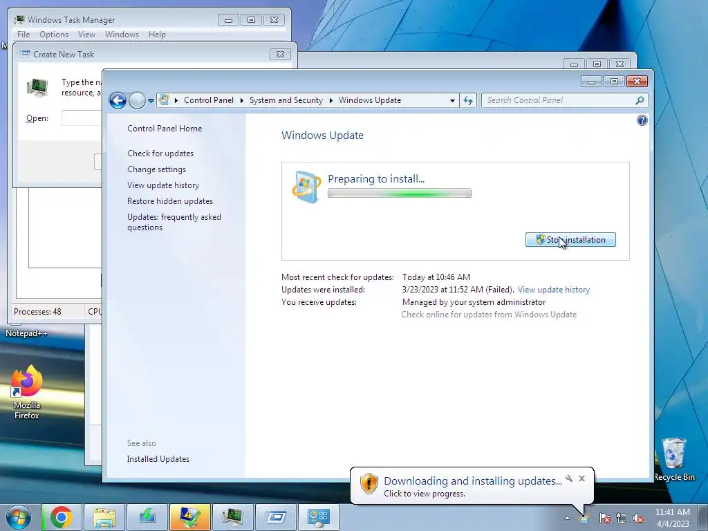This screenshot has height=531, width=708.
Task: Click the highlighted warning monitor taskbar icon
Action: [x=189, y=517]
